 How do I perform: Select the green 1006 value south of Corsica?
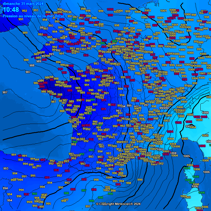tap(202, 193)
